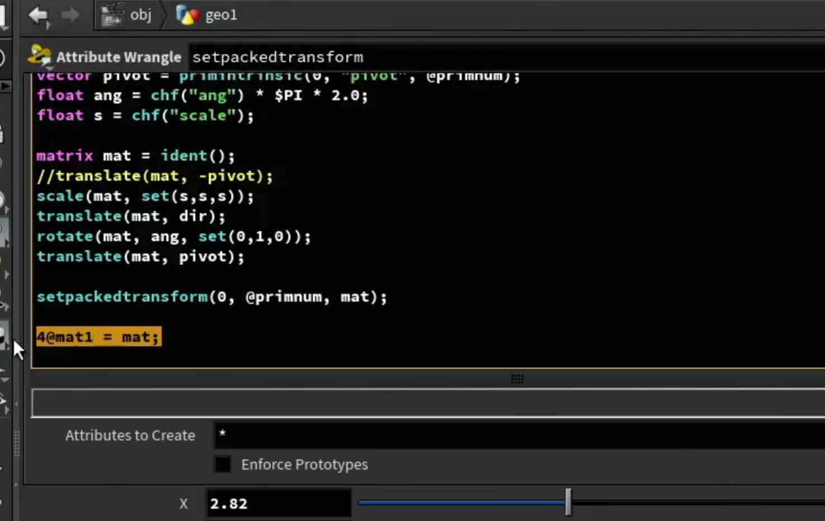Place cursor on the setpackedtransform code line

point(212,297)
